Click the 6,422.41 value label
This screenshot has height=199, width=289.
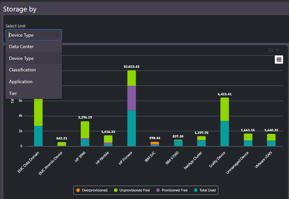click(225, 94)
